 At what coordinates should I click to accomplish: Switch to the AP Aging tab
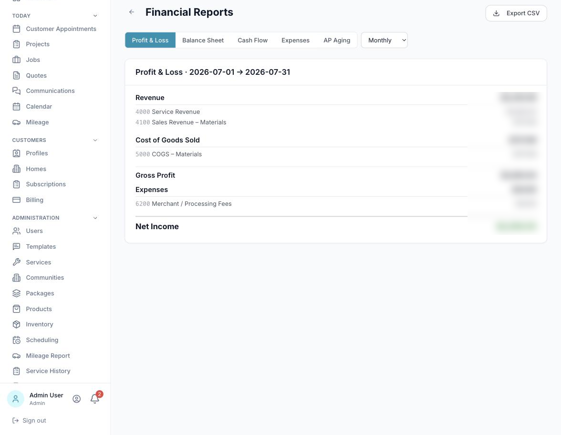(337, 40)
